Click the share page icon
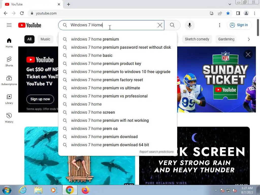 [220, 13]
